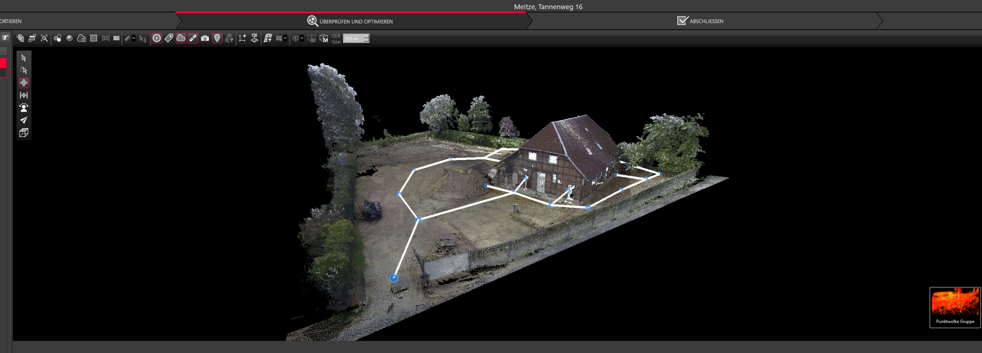Go to the Abschliessen step tab
The height and width of the screenshot is (353, 982).
[x=700, y=21]
